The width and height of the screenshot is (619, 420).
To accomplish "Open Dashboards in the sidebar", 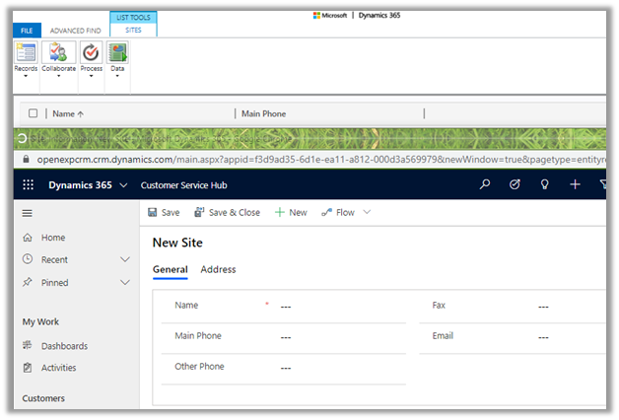I will pos(64,346).
